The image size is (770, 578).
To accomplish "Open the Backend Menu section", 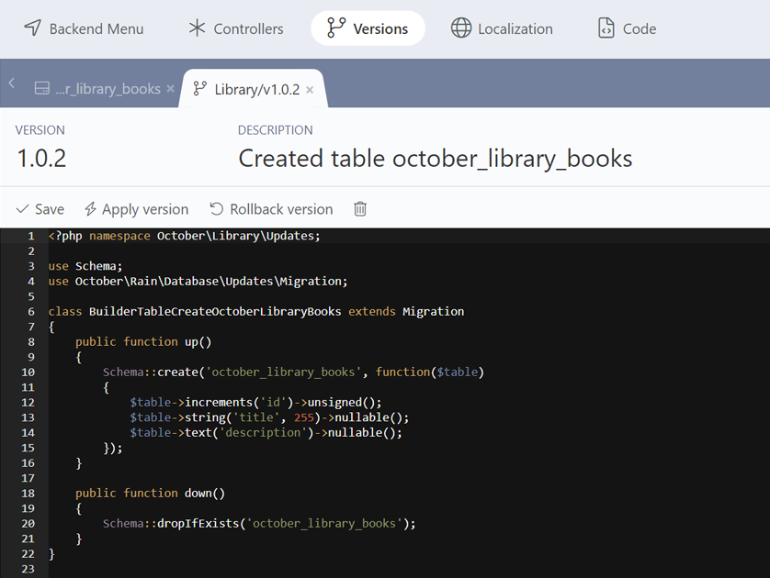I will (84, 28).
